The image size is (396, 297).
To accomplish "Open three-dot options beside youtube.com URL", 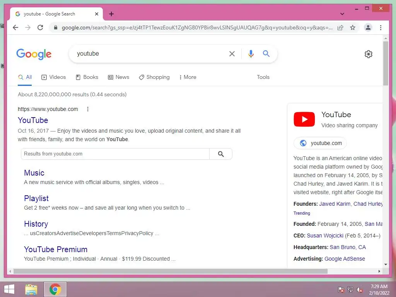I will point(88,109).
